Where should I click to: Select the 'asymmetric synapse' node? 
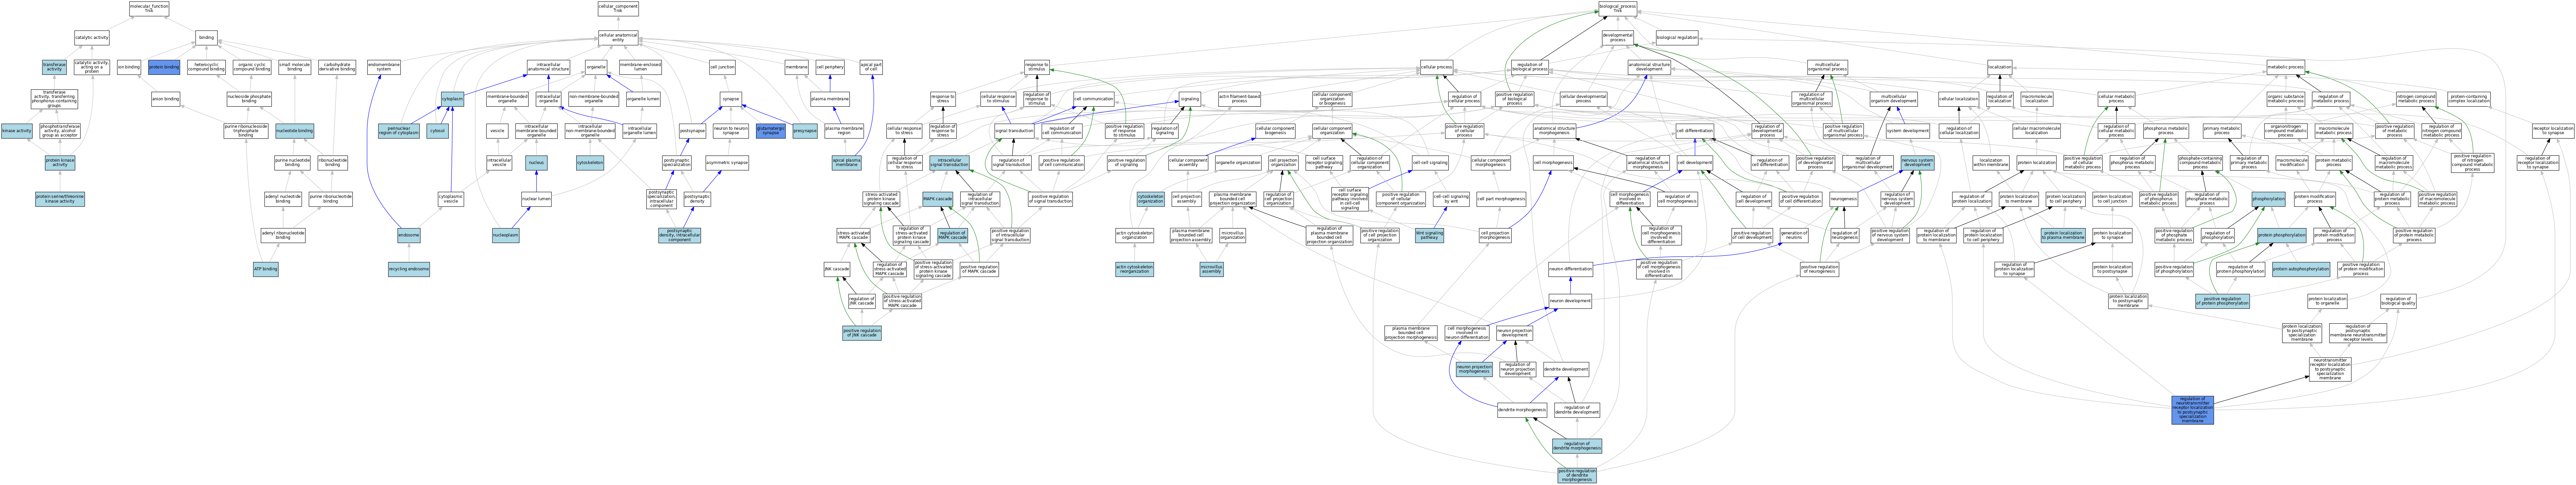click(727, 163)
